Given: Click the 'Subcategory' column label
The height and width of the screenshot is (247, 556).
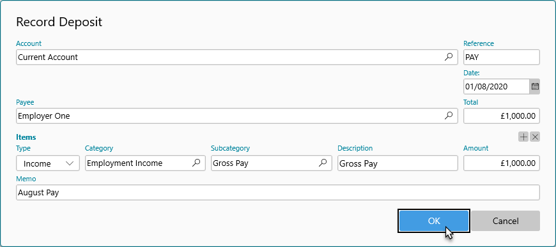Looking at the screenshot, I should point(231,148).
